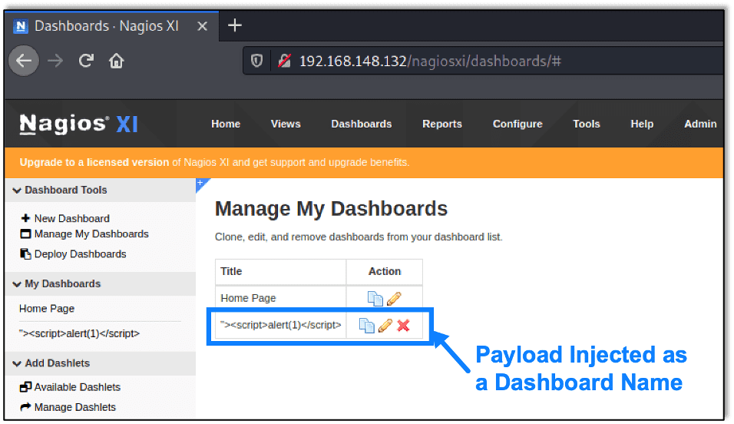Click the blue plus corner add icon

coord(200,183)
